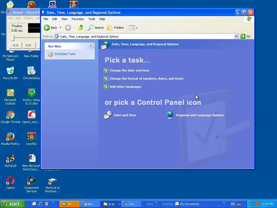Expand the Links toolbar chevron on taskbar
This screenshot has height=208, width=277.
pos(156,203)
